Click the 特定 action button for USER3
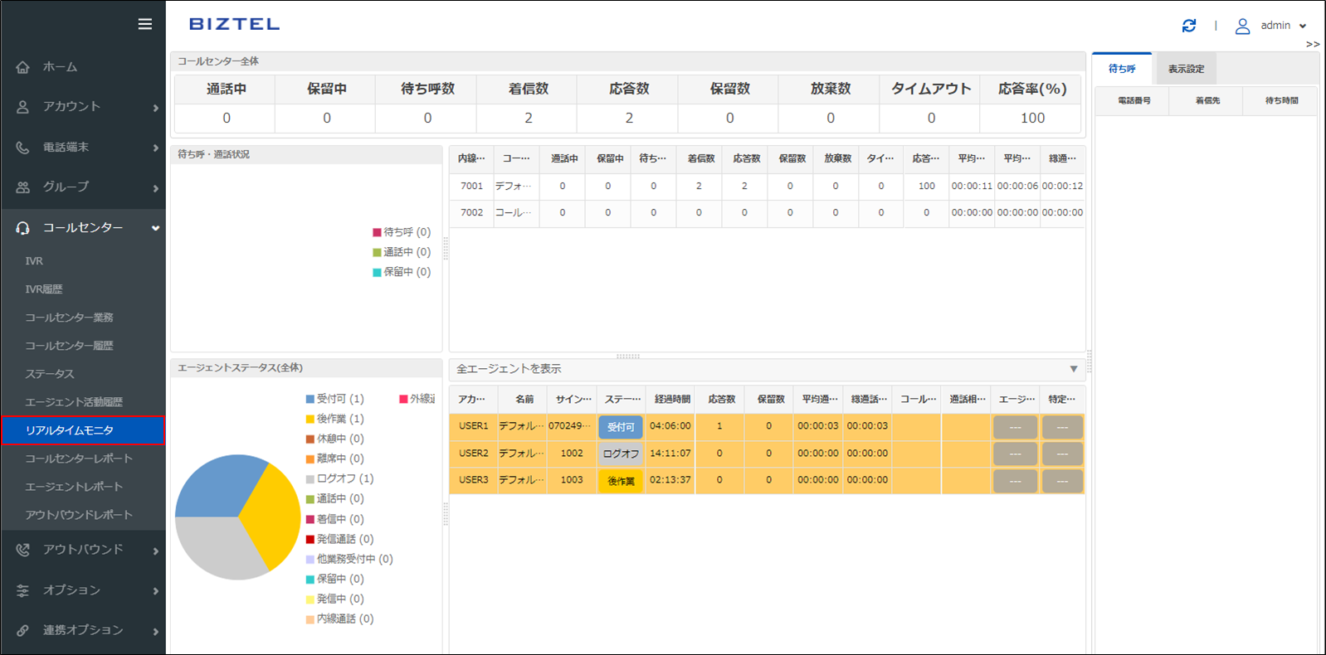 [1062, 481]
